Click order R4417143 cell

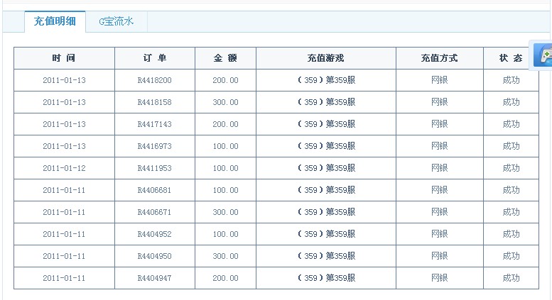point(155,124)
